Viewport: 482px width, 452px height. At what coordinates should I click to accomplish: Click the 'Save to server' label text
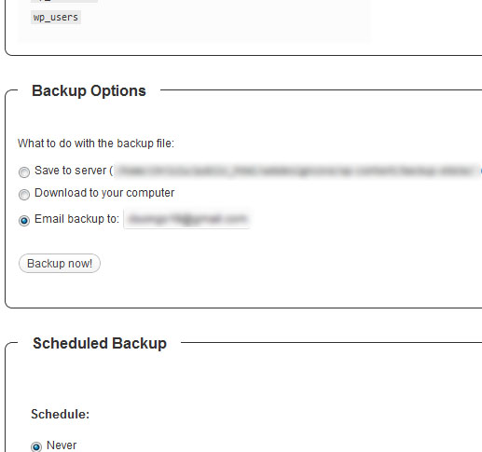74,171
